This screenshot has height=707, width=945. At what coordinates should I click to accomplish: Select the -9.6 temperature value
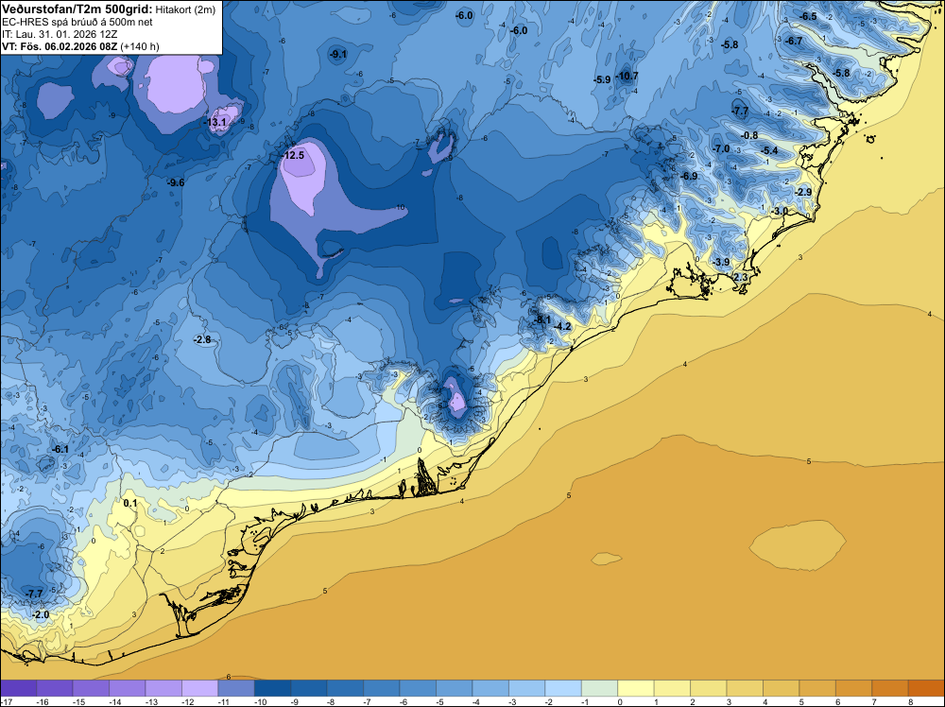pyautogui.click(x=176, y=182)
